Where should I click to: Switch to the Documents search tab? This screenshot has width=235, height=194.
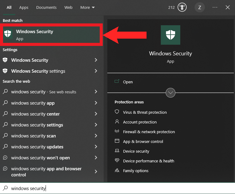point(46,7)
